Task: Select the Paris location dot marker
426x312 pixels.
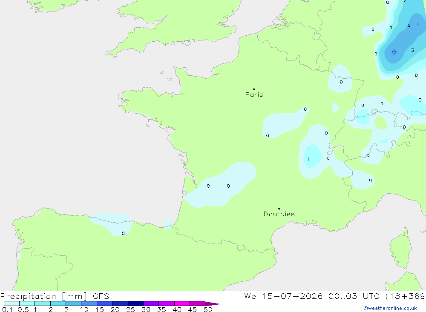Action: (254, 89)
